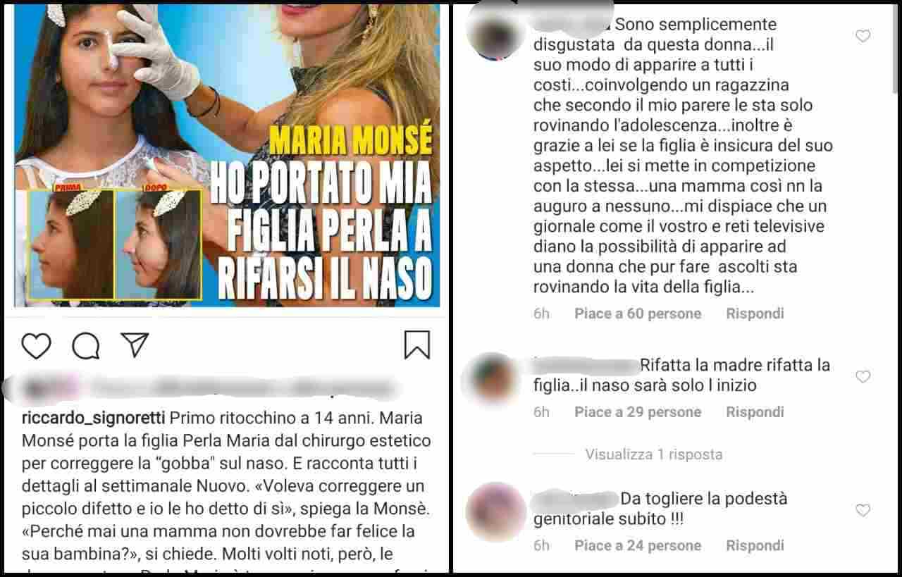Reply to the comment liked by 29 people
The width and height of the screenshot is (902, 577).
755,412
